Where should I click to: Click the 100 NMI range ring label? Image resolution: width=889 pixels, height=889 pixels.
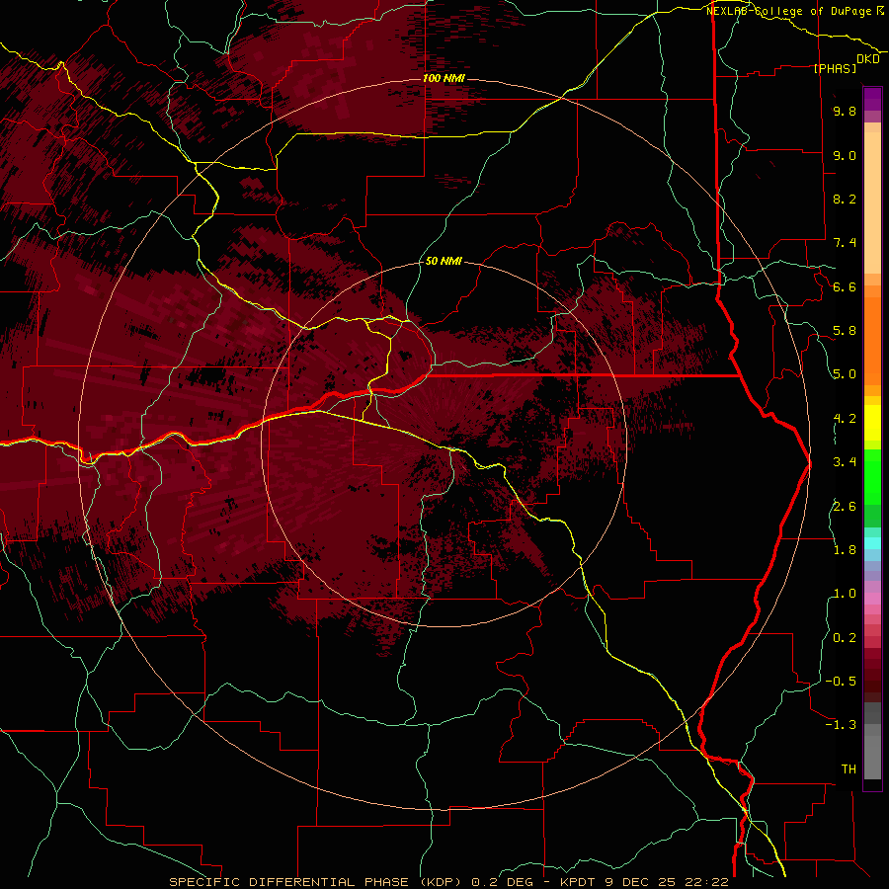click(444, 78)
